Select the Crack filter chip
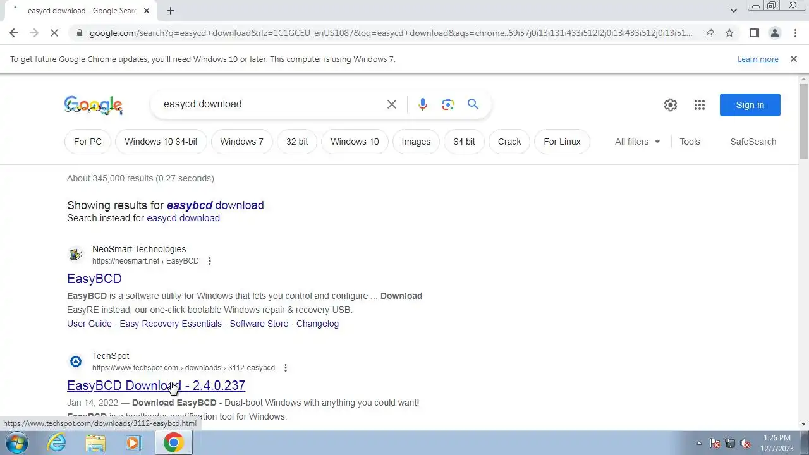Screen dimensions: 809x455 point(509,142)
